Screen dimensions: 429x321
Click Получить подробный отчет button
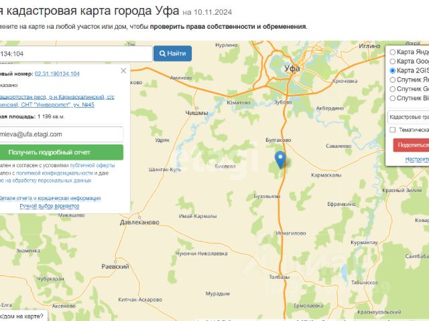click(61, 152)
